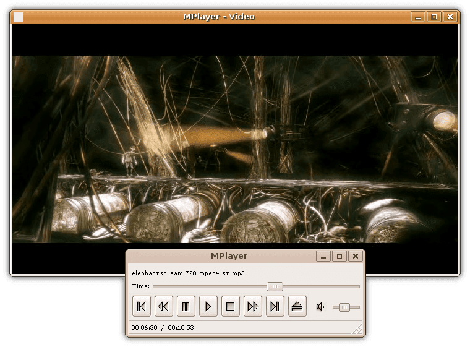
Task: Click the MPlayer control window title bar
Action: [229, 256]
